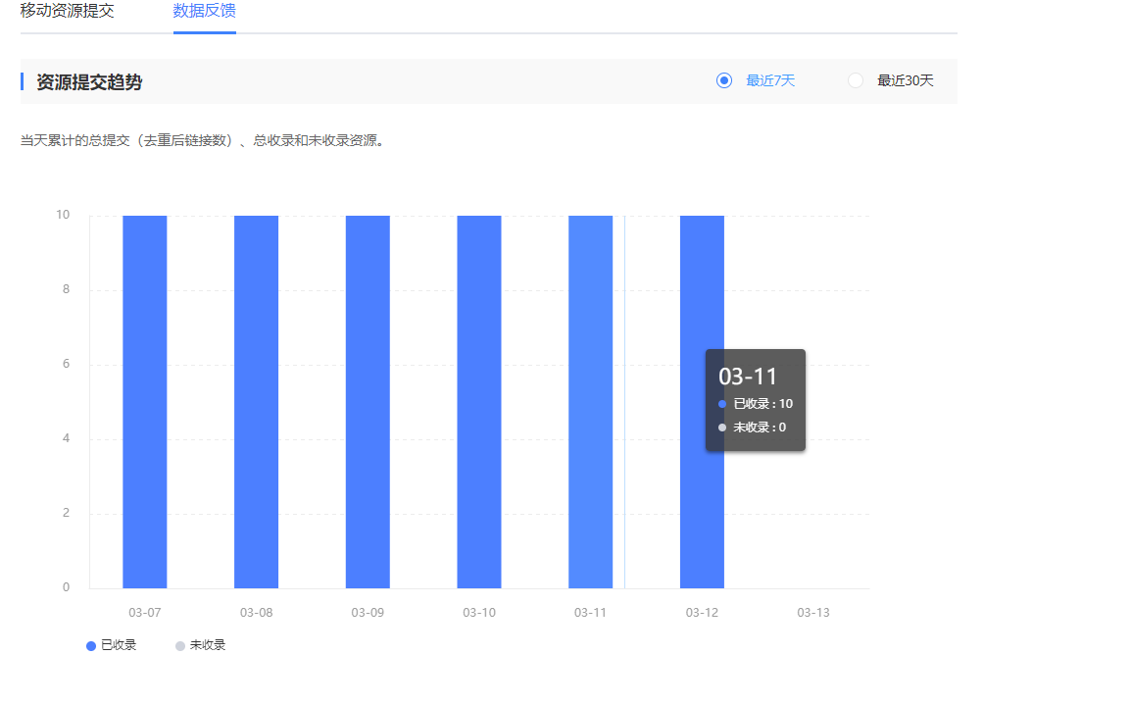The height and width of the screenshot is (705, 1131).
Task: Click the blue dot next to 已收录:10 in tooltip
Action: pos(721,403)
